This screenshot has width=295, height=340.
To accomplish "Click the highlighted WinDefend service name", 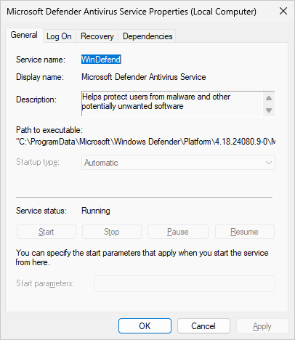I will pyautogui.click(x=101, y=60).
